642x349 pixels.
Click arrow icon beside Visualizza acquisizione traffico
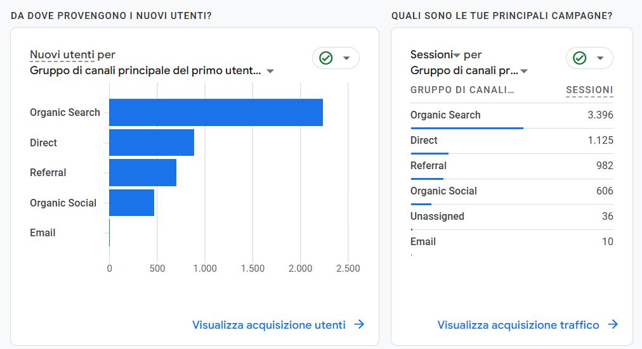[613, 324]
